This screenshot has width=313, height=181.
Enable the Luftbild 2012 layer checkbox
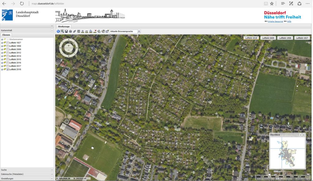pos(8,53)
